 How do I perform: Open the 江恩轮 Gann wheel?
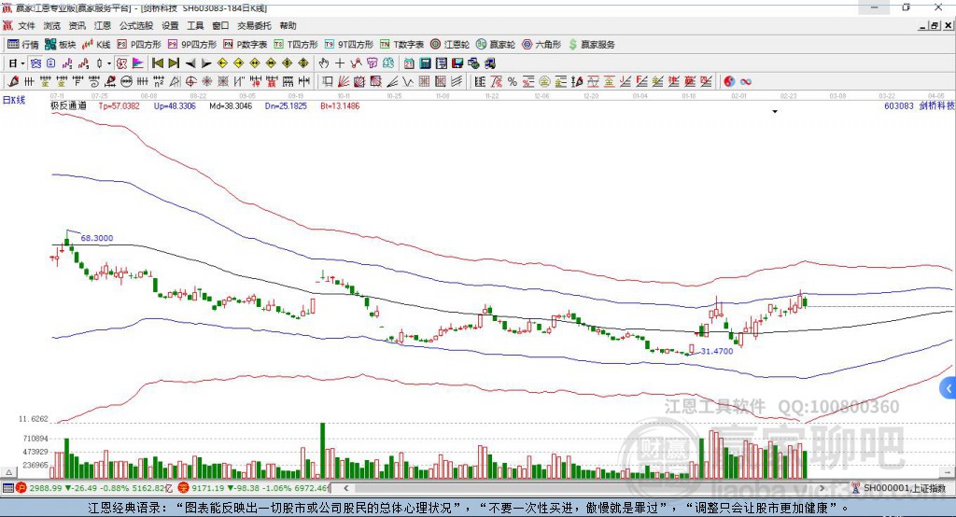tap(450, 45)
